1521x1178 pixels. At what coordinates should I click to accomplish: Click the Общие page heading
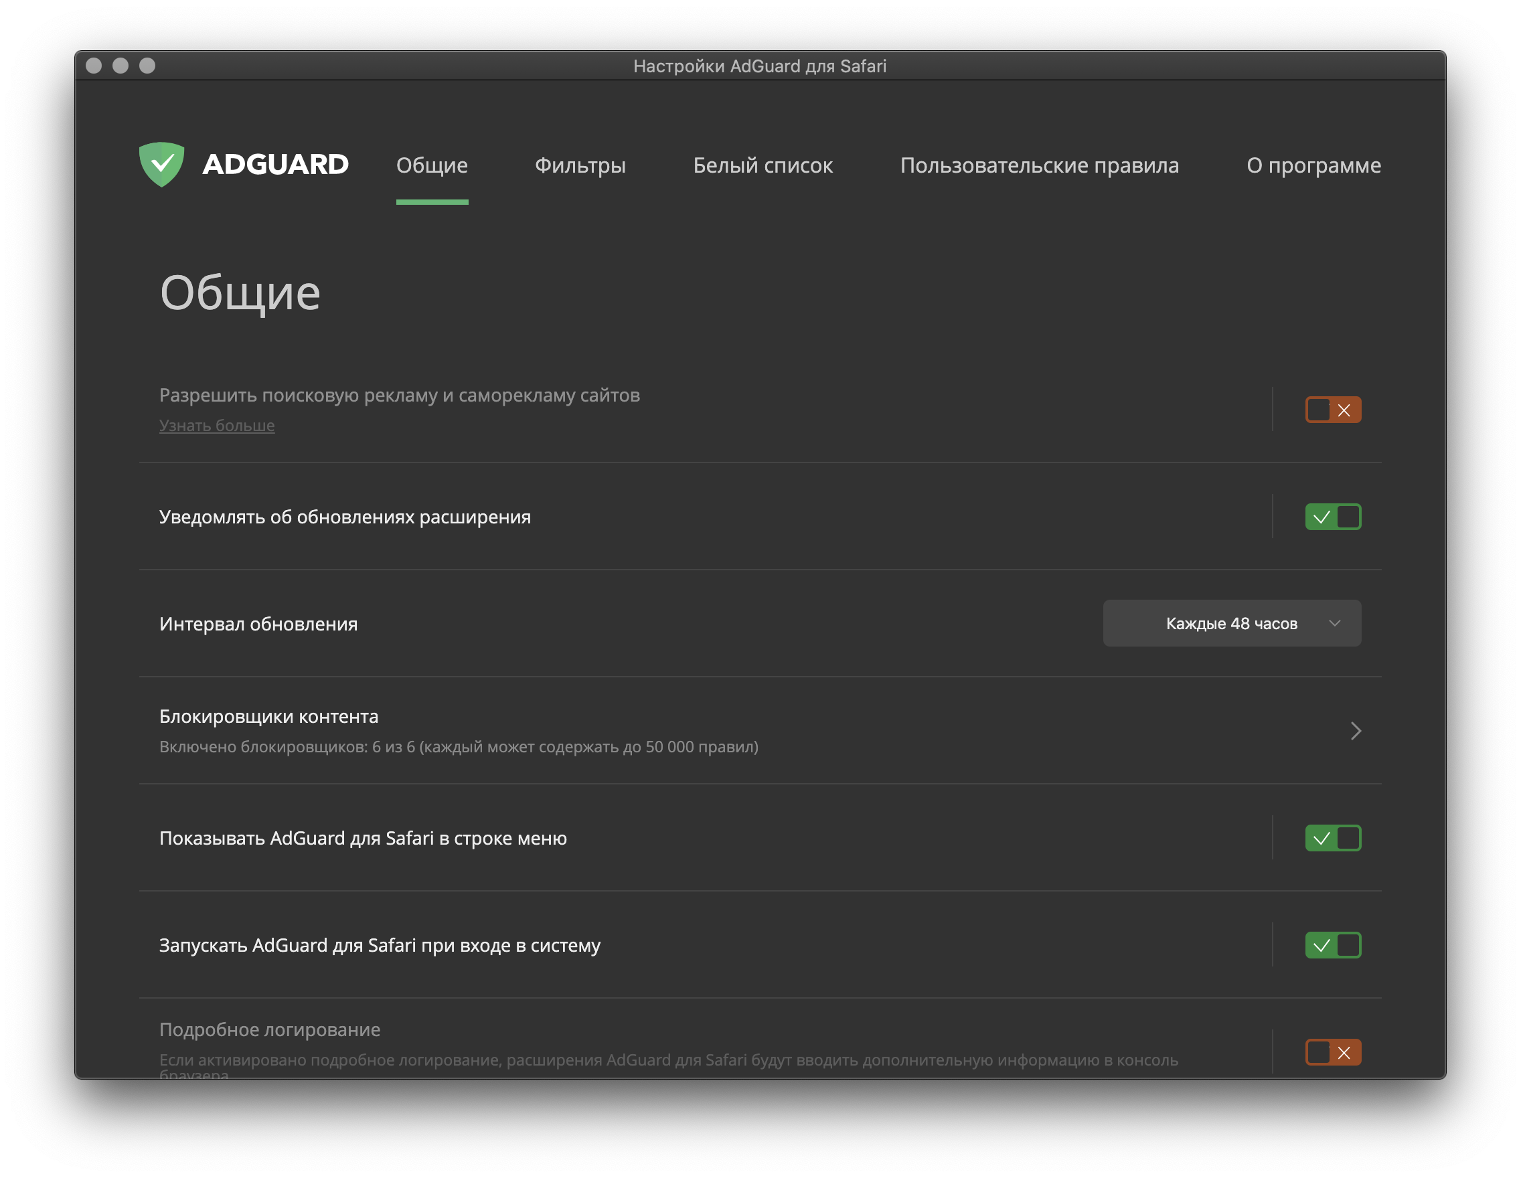coord(240,293)
